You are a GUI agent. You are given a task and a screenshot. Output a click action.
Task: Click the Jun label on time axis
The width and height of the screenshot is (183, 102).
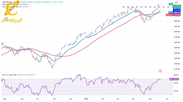coord(167,99)
